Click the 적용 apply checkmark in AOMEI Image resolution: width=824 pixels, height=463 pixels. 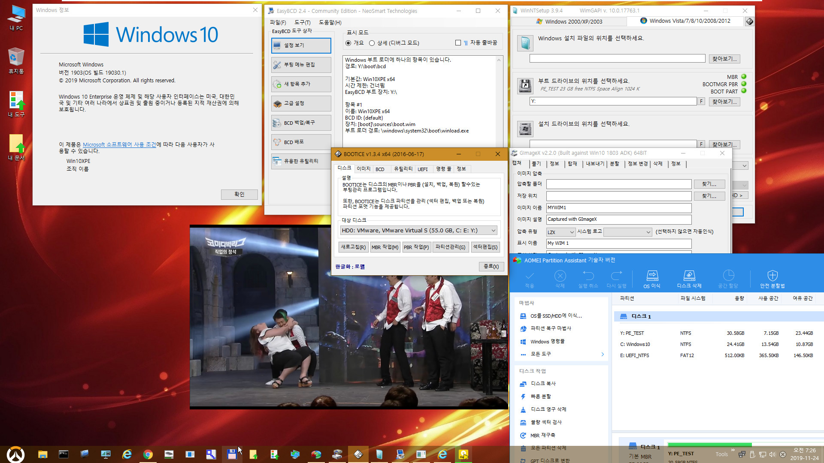coord(530,279)
